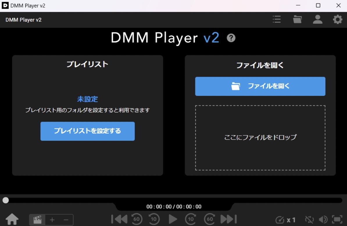Click the 未設定 status text

[x=87, y=99]
